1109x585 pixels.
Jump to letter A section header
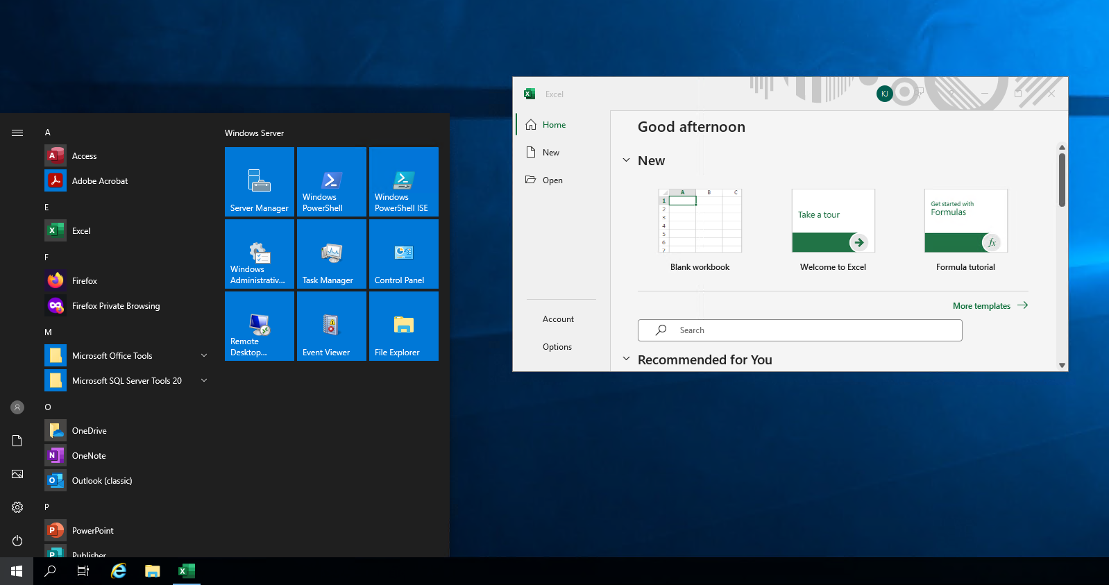(48, 133)
